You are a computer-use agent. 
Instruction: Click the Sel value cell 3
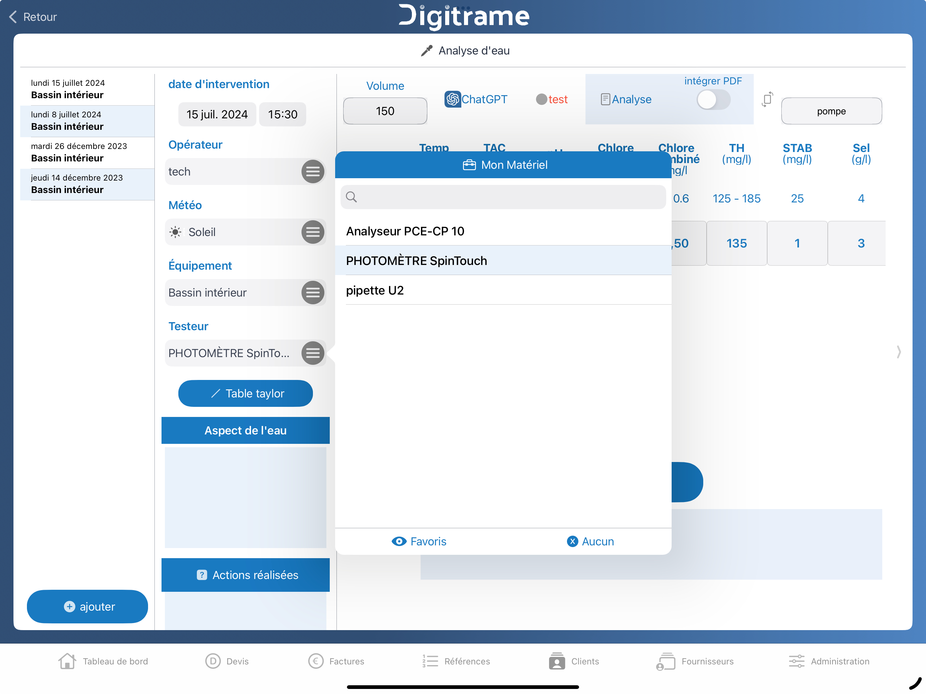pos(857,243)
